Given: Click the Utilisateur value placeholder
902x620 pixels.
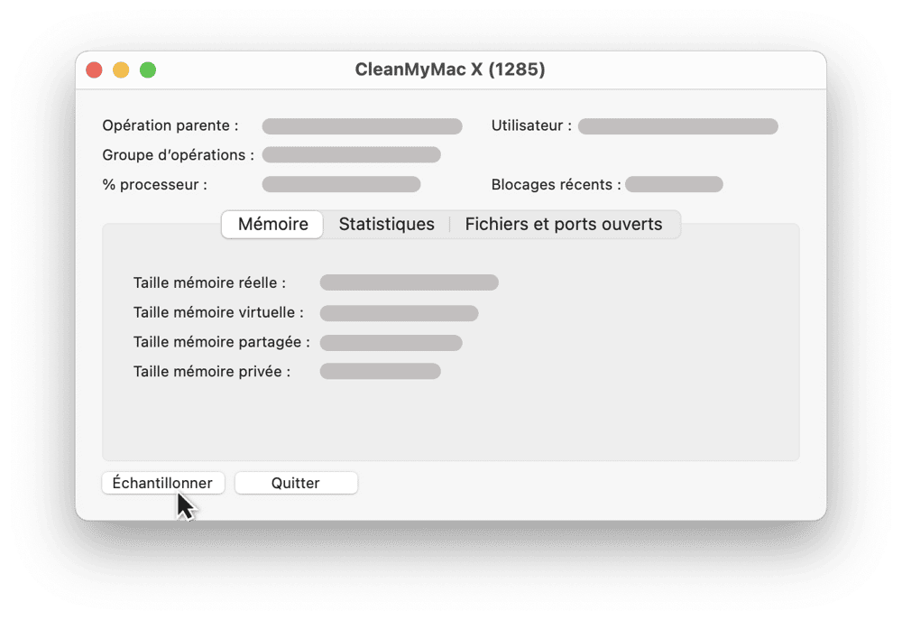Looking at the screenshot, I should pyautogui.click(x=677, y=126).
